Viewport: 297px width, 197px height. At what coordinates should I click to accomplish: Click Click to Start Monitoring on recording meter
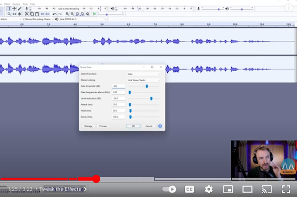point(69,9)
